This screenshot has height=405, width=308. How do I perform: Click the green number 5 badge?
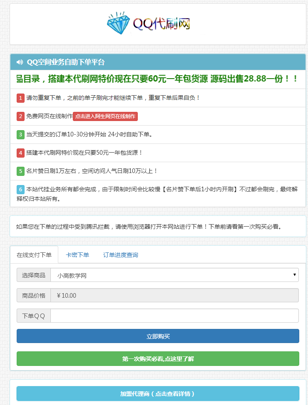20,171
